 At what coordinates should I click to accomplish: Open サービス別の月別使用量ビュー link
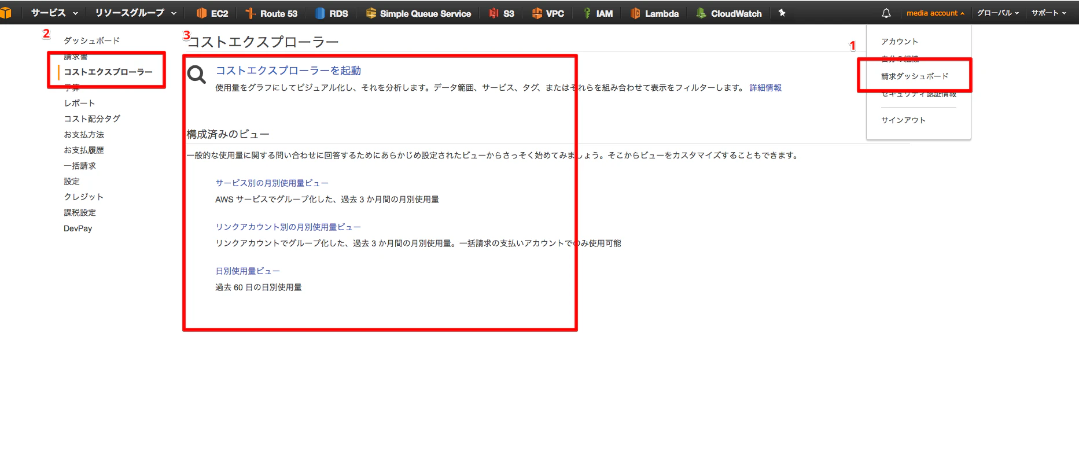pyautogui.click(x=272, y=183)
